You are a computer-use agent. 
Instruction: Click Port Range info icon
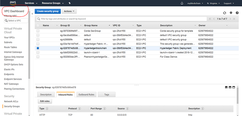coord(104,109)
